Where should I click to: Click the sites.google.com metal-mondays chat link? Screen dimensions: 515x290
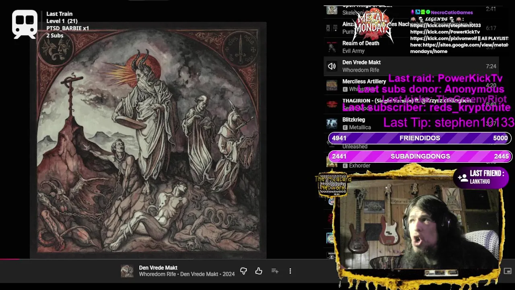pos(459,48)
